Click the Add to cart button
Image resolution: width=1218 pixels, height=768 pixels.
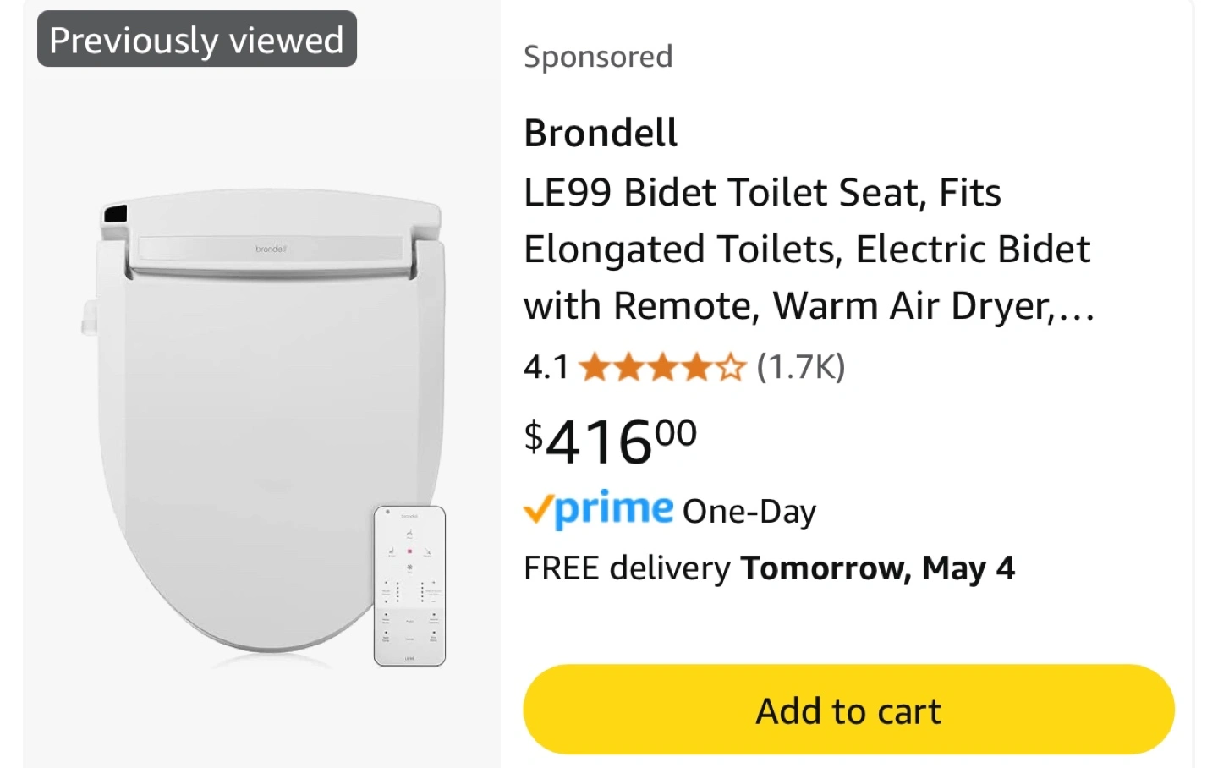coord(848,710)
